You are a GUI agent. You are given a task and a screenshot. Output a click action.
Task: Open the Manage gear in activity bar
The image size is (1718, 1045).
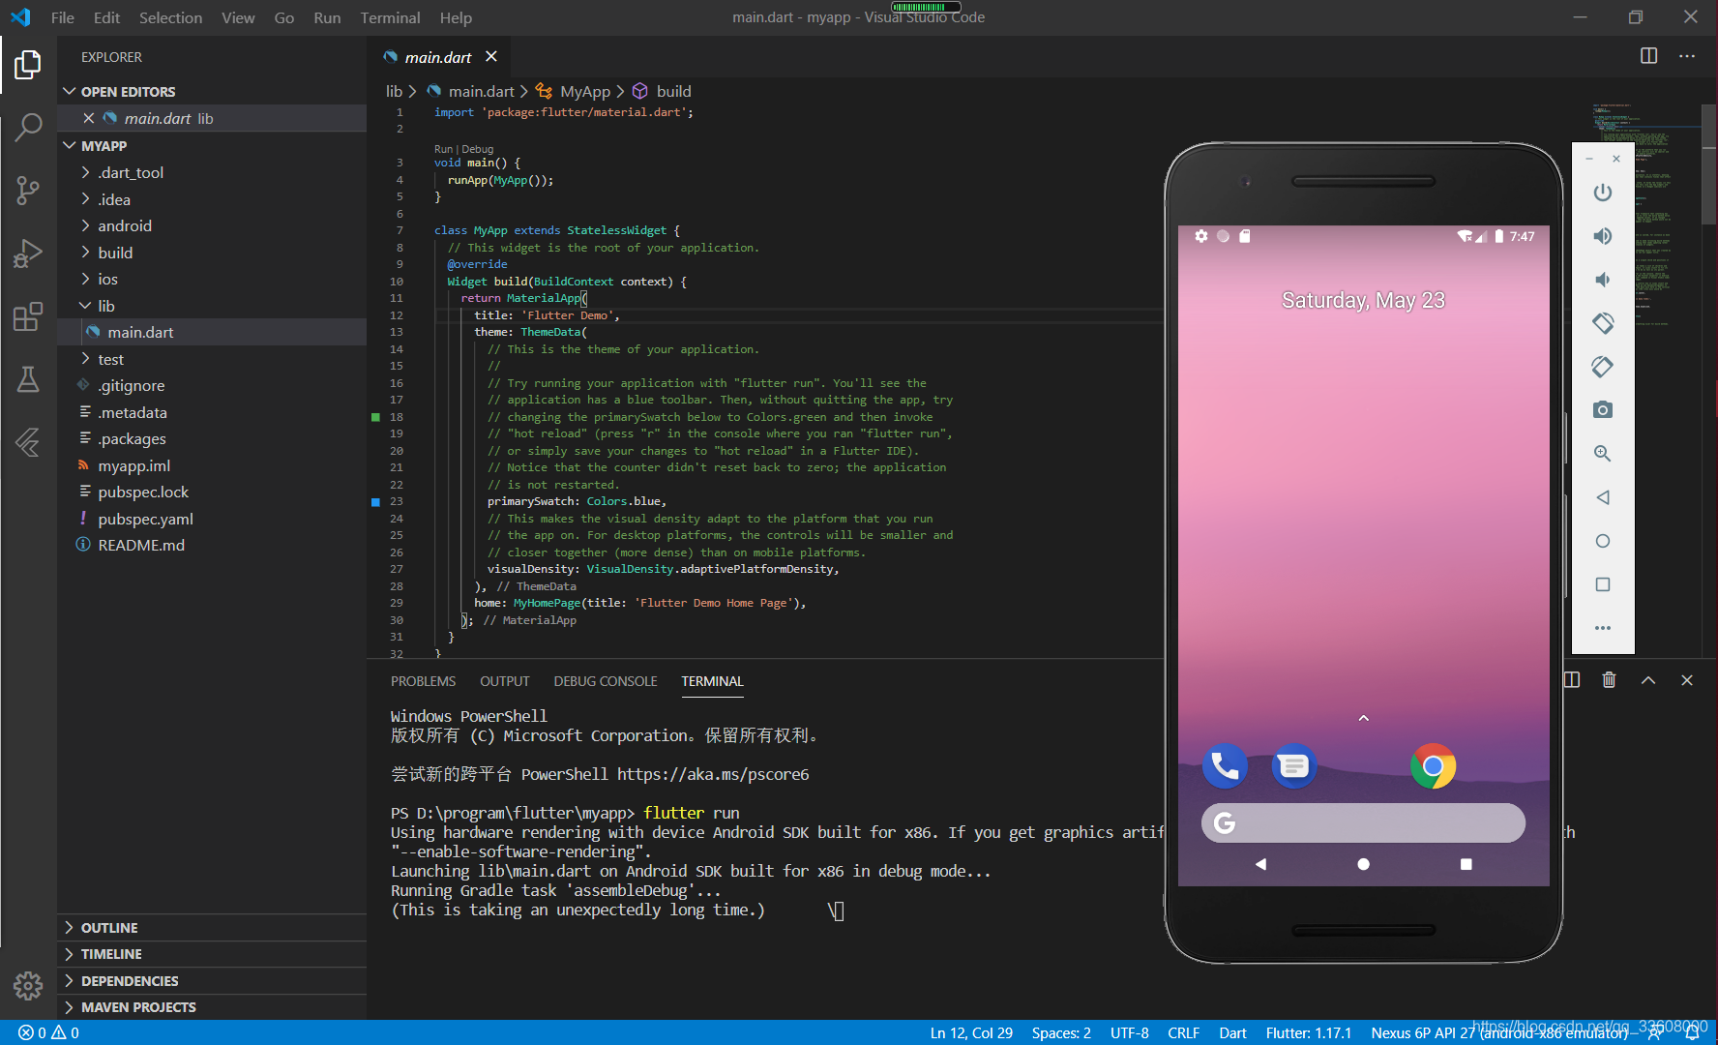tap(28, 986)
